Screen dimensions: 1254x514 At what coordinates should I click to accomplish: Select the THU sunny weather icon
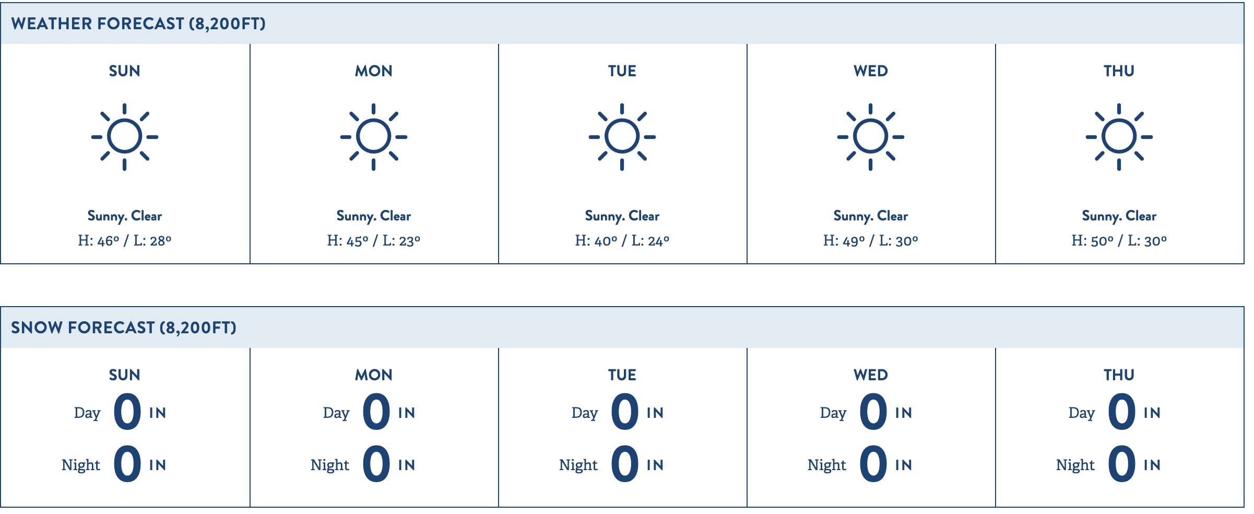(1119, 137)
